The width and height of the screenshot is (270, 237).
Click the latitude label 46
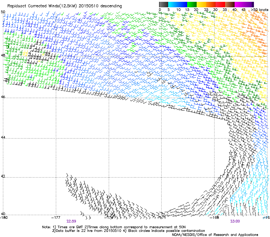(3, 97)
